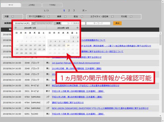The width and height of the screenshot is (164, 122).
Task: Pick June 8 in the 2018年6月 calendar
Action: point(73,41)
